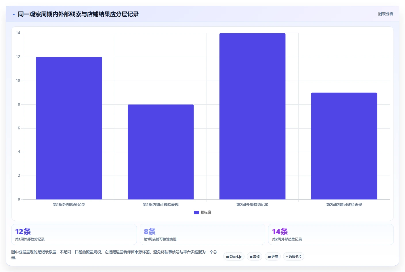Image resolution: width=405 pixels, height=272 pixels.
Task: Open the 图表分析 label in the header
Action: (x=385, y=14)
